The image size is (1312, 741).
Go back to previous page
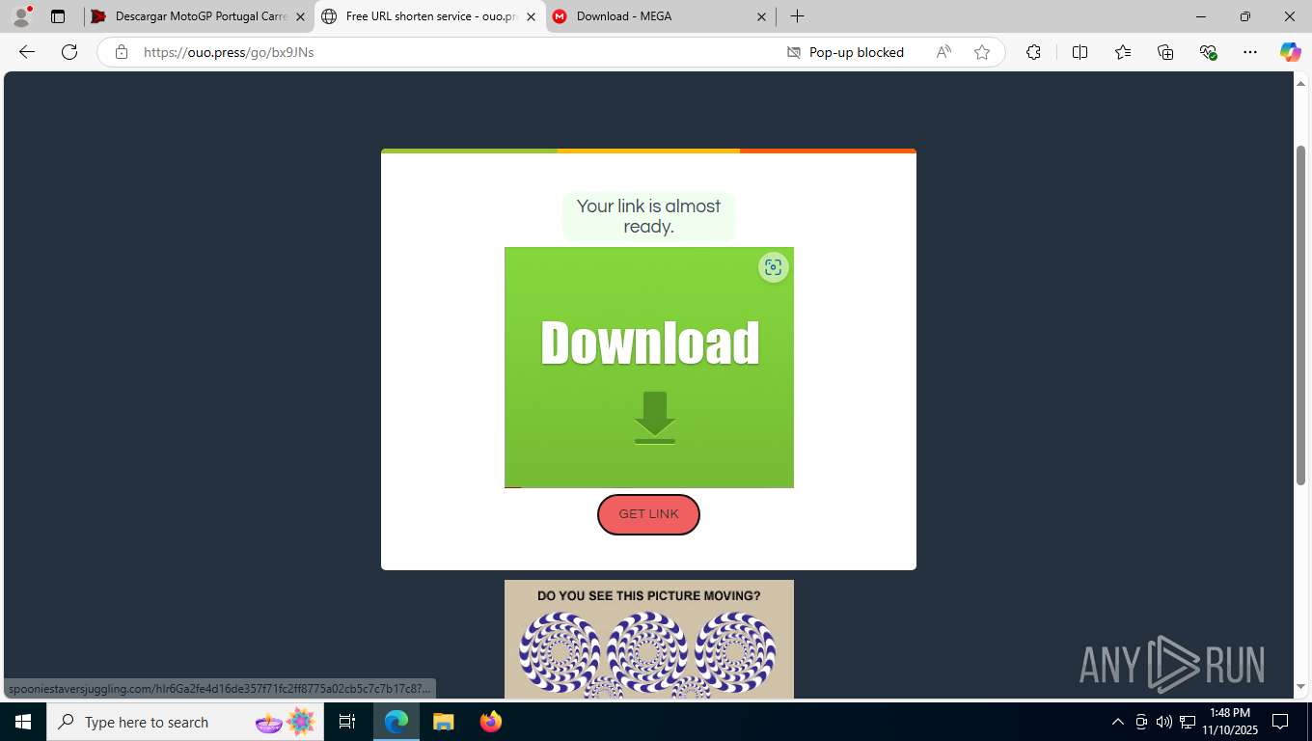(x=27, y=52)
